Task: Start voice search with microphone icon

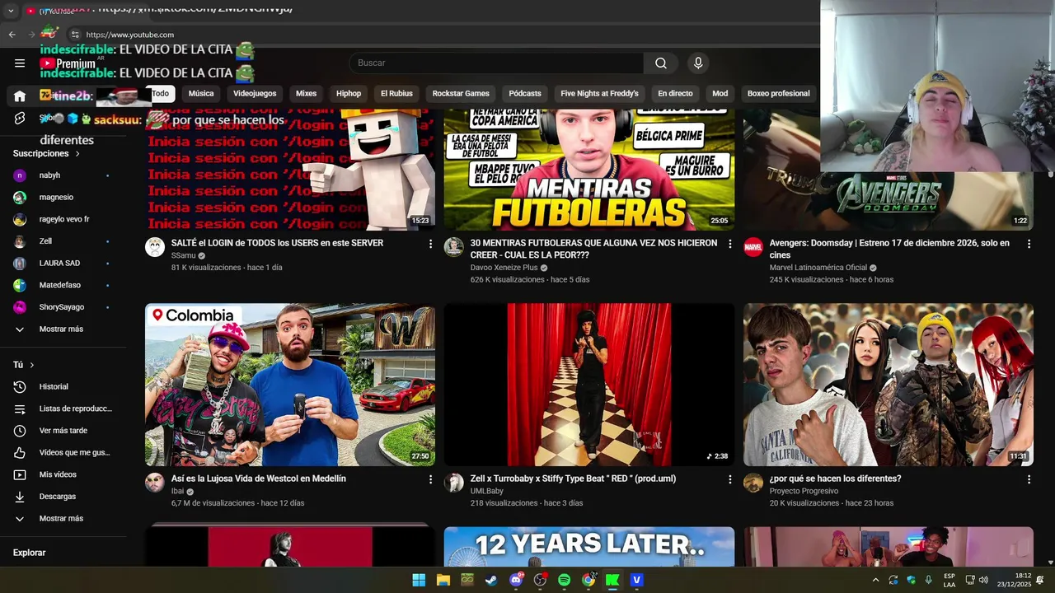Action: (x=698, y=63)
